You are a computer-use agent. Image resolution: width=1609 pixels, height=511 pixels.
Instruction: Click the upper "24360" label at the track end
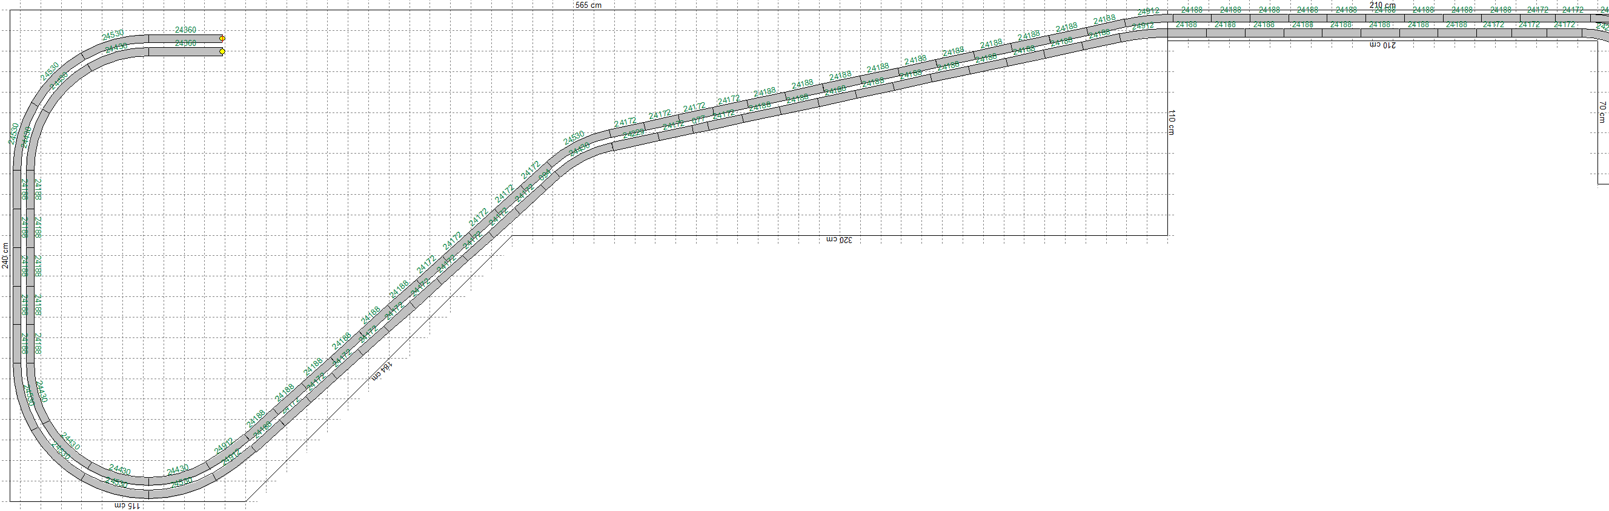[185, 30]
